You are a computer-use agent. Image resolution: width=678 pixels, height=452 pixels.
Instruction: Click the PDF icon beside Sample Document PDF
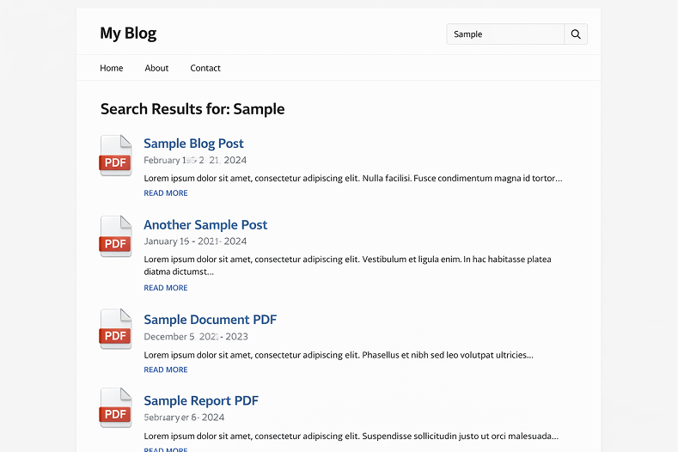pos(116,330)
